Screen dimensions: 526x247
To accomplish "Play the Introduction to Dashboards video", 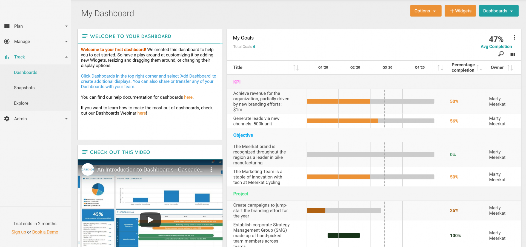I will (x=150, y=220).
